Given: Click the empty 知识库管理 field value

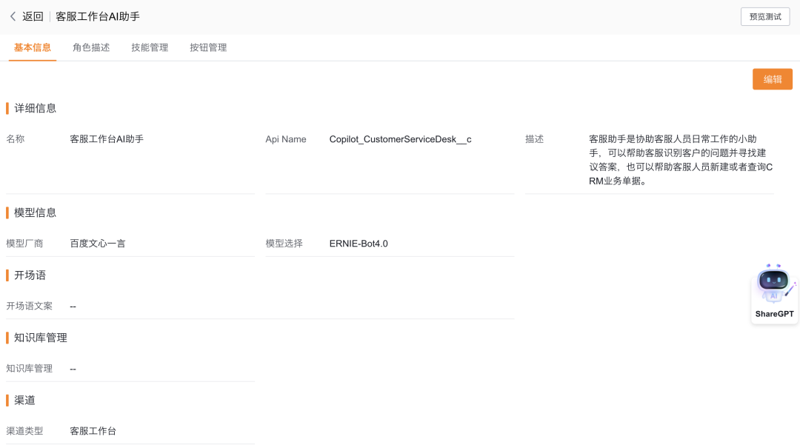Looking at the screenshot, I should pos(73,369).
